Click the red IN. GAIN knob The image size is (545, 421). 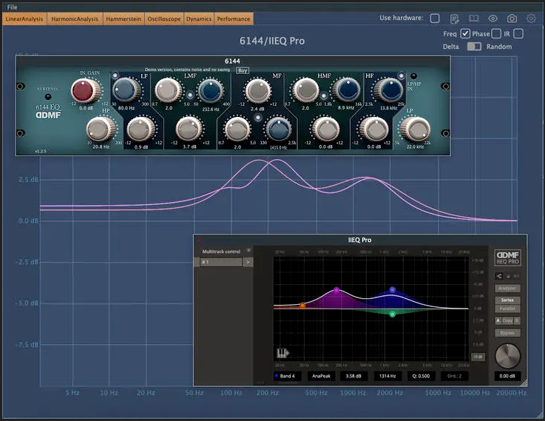click(84, 91)
